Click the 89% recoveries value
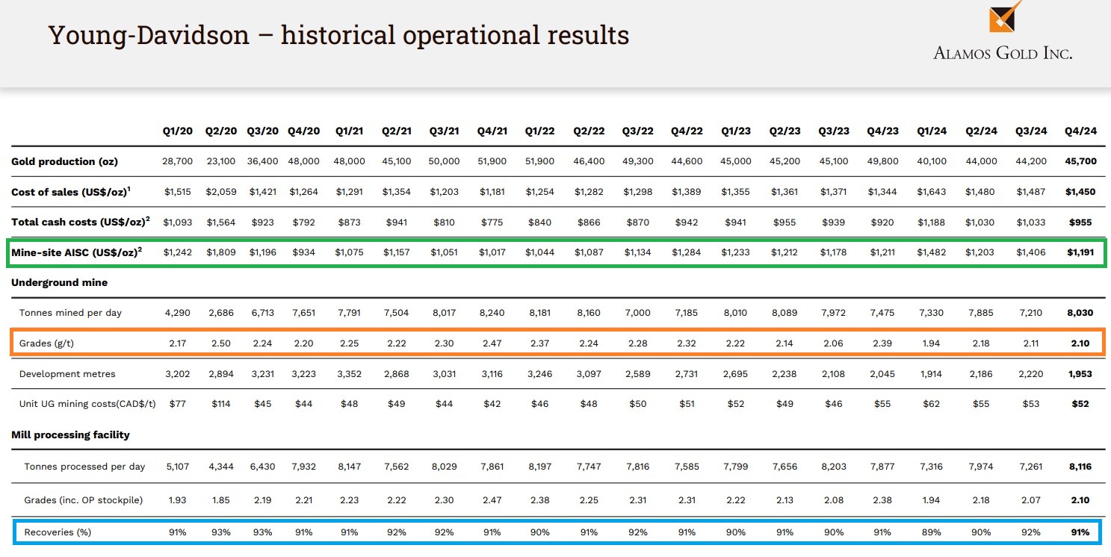The image size is (1111, 557). (932, 532)
